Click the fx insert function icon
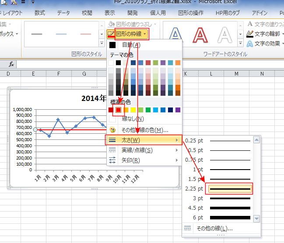The width and height of the screenshot is (284, 243). point(12,64)
